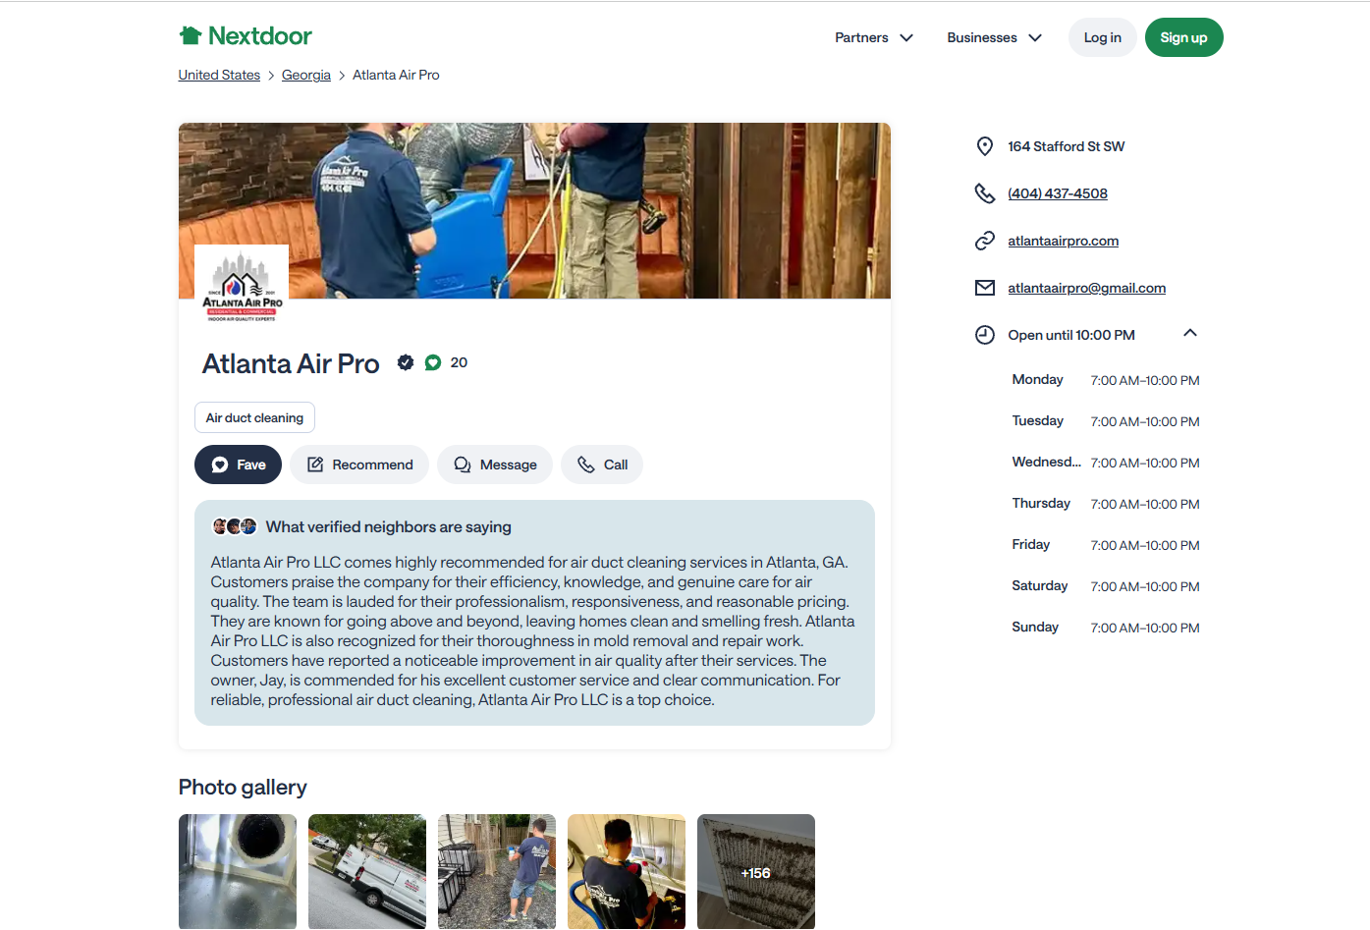Click the Atlanta Air Pro business title
Image resolution: width=1370 pixels, height=930 pixels.
(x=291, y=363)
